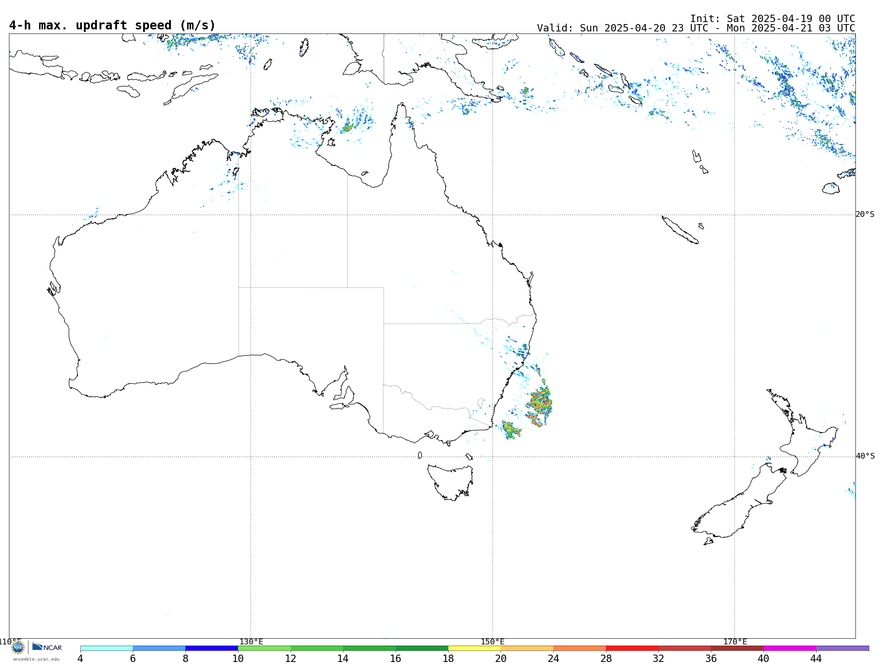Click the '170°E' longitude label
The image size is (882, 664).
(735, 642)
